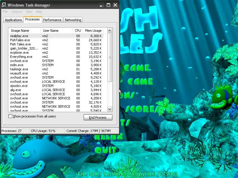Image resolution: width=238 pixels, height=178 pixels.
Task: Click QUIT in the Fish Tales menu
Action: pyautogui.click(x=106, y=150)
